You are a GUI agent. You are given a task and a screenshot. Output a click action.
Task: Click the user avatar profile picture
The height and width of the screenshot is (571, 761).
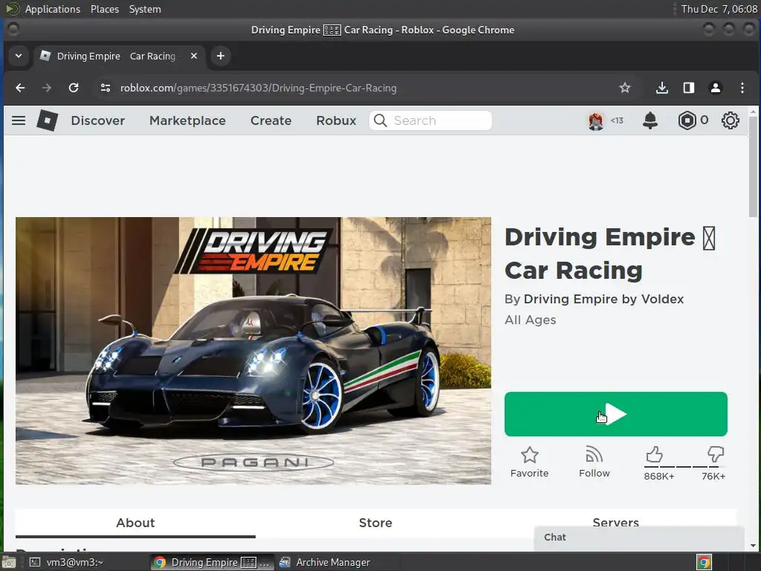[596, 120]
